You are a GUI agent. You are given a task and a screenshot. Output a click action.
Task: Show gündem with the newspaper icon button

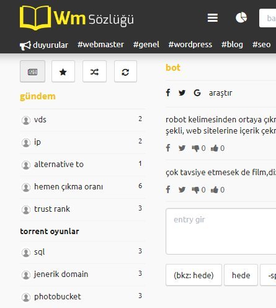[32, 71]
